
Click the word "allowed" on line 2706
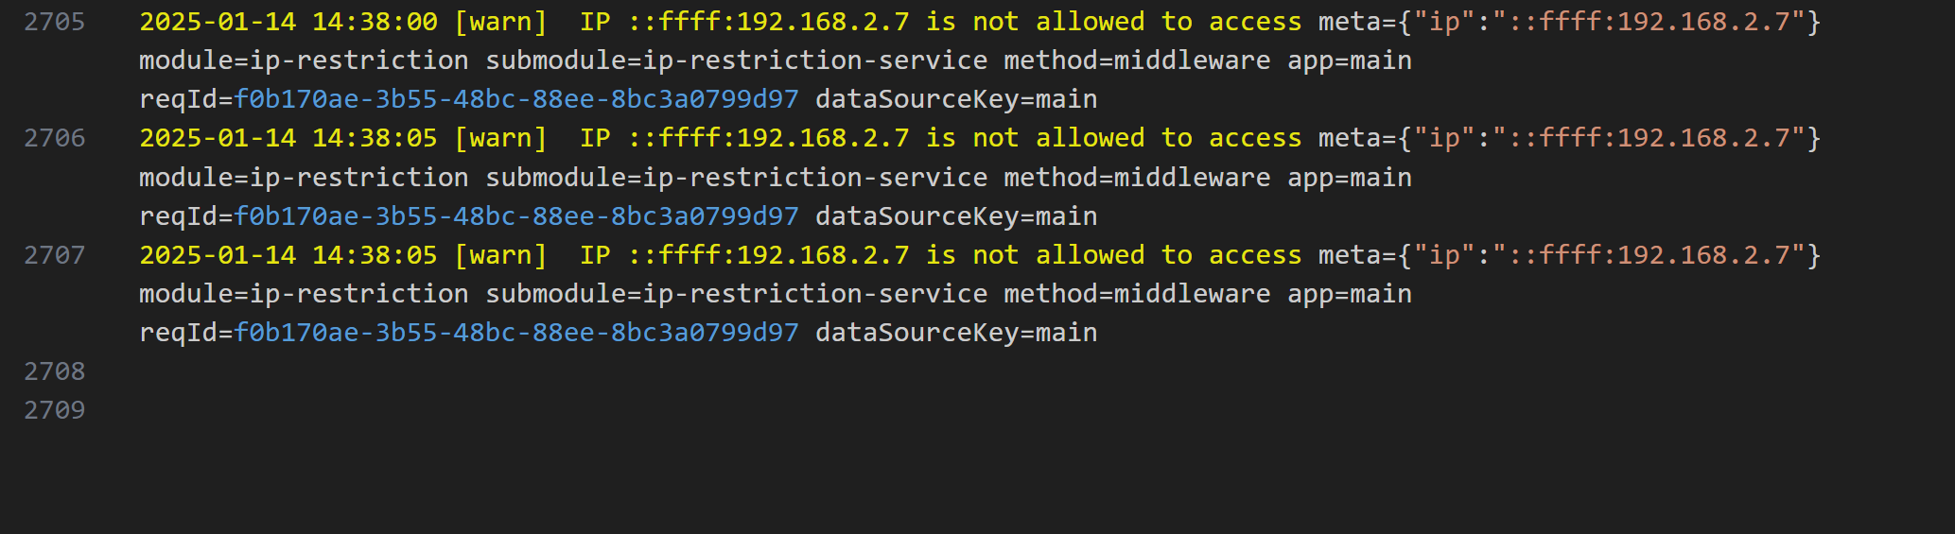pos(1090,138)
